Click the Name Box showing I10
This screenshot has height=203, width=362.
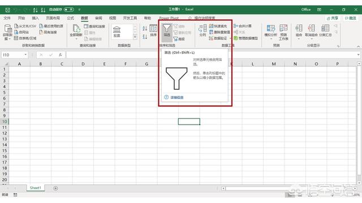(12, 55)
